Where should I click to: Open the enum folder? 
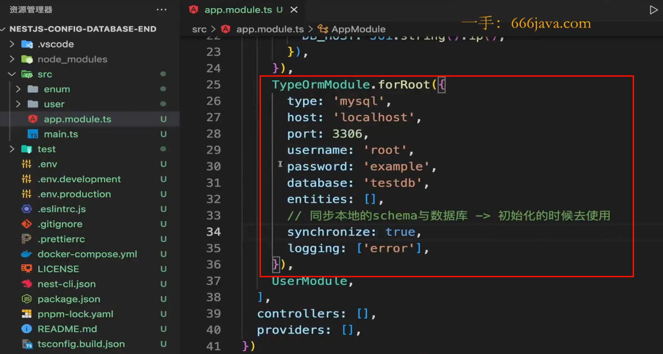57,89
